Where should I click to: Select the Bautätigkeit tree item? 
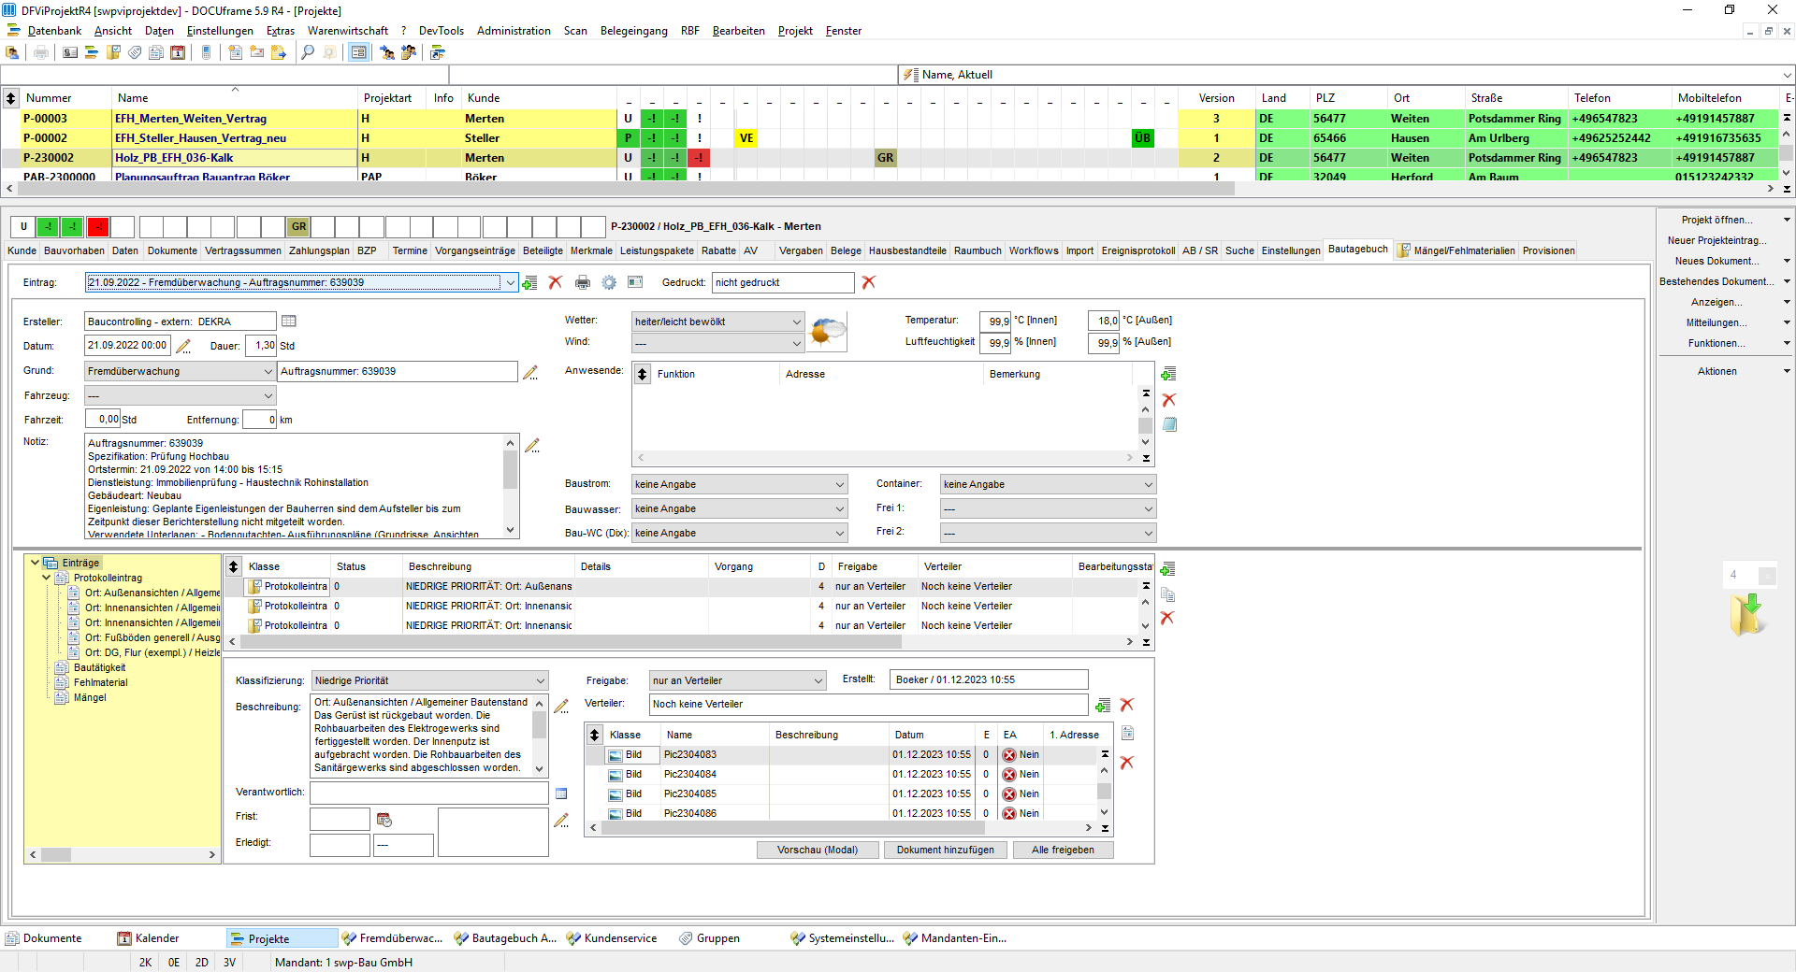[x=99, y=667]
